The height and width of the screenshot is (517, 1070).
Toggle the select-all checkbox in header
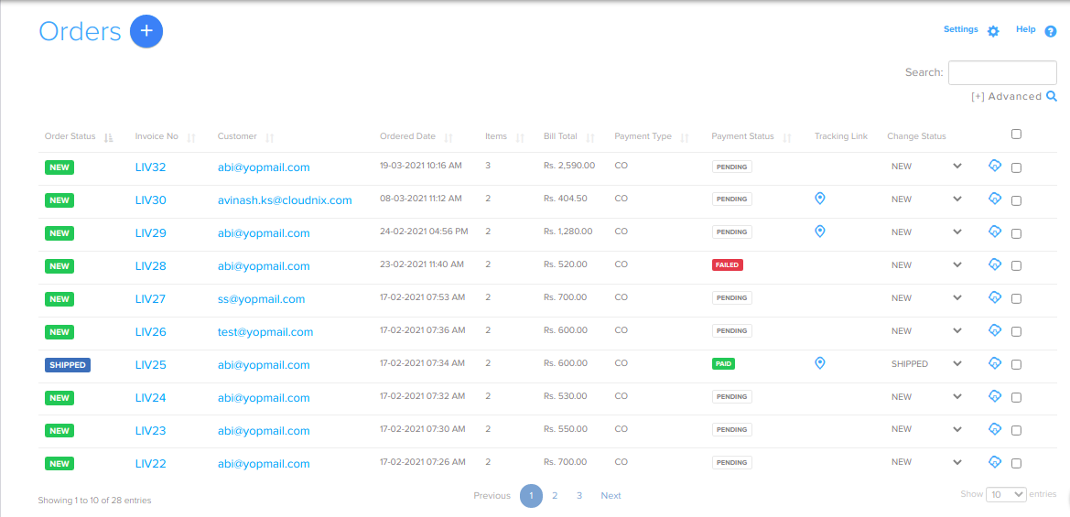coord(1016,135)
